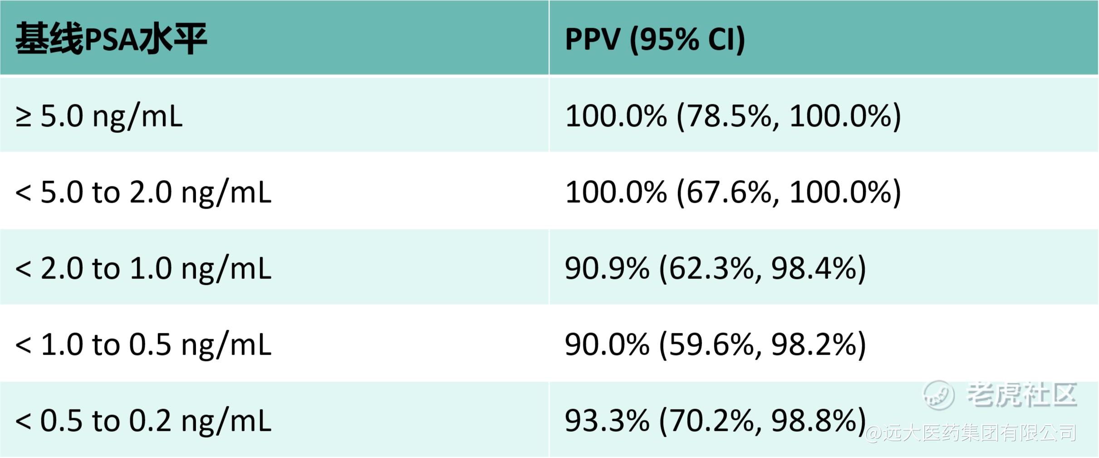Click the 98.8% upper confidence bound
The image size is (1099, 458).
tap(814, 421)
